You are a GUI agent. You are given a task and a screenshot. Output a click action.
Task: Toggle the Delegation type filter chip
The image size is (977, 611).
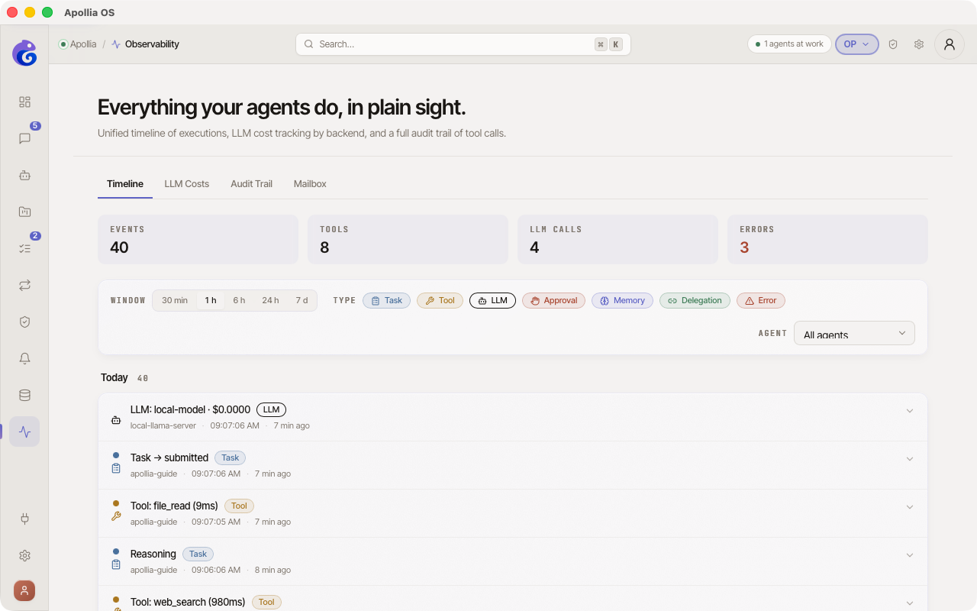pyautogui.click(x=695, y=300)
